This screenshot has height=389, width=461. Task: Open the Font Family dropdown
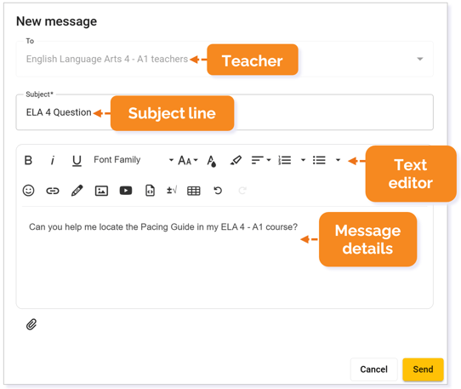[x=134, y=160]
